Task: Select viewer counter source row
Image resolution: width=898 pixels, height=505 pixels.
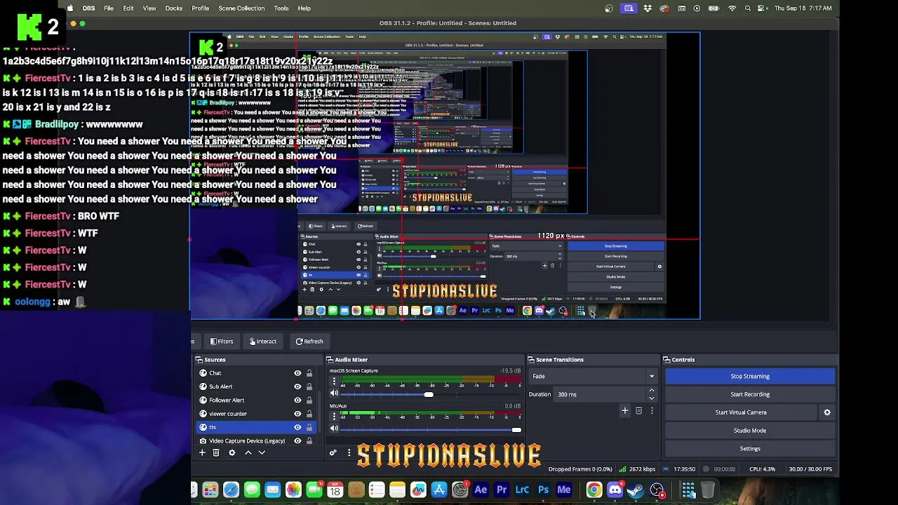Action: click(255, 414)
